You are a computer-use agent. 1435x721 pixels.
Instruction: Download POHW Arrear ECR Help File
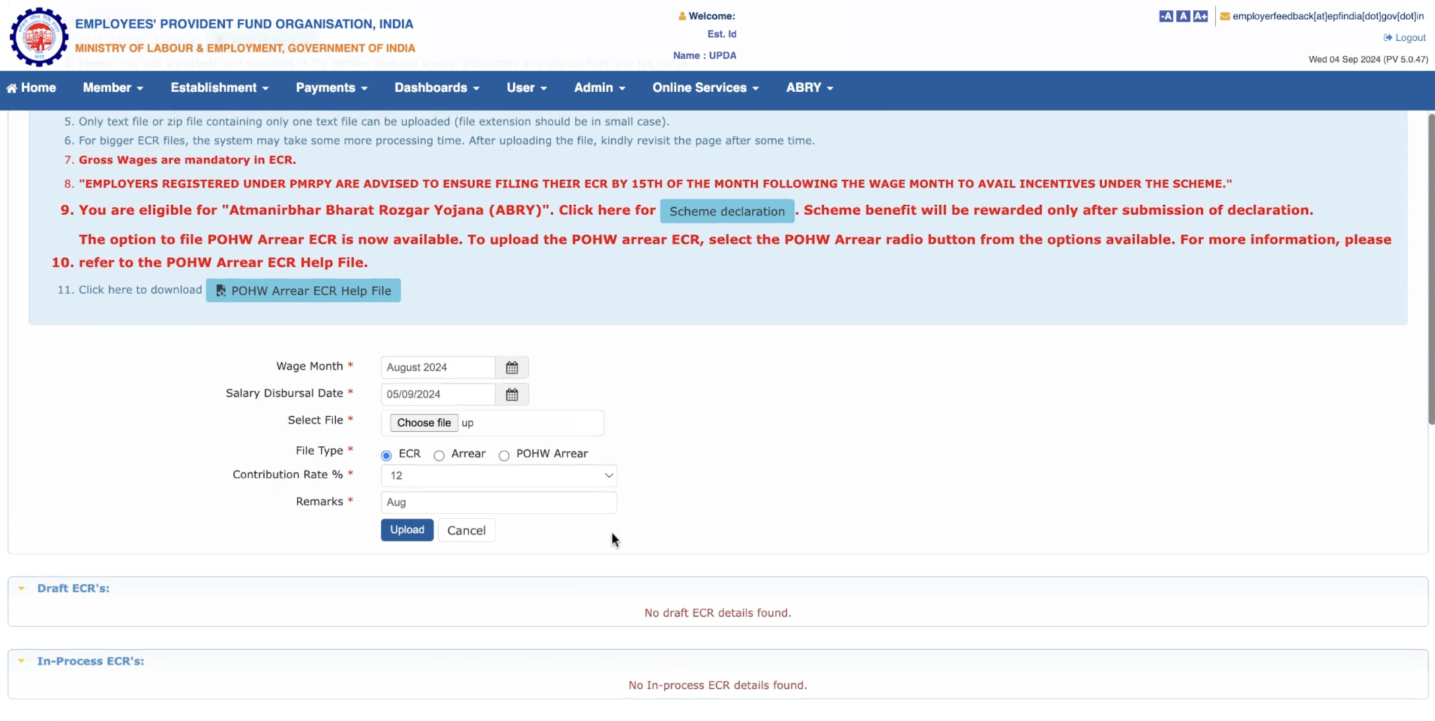click(x=304, y=291)
